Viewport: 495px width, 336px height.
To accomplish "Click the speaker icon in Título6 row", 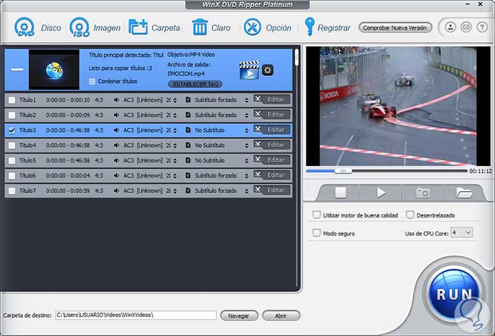I will point(117,175).
